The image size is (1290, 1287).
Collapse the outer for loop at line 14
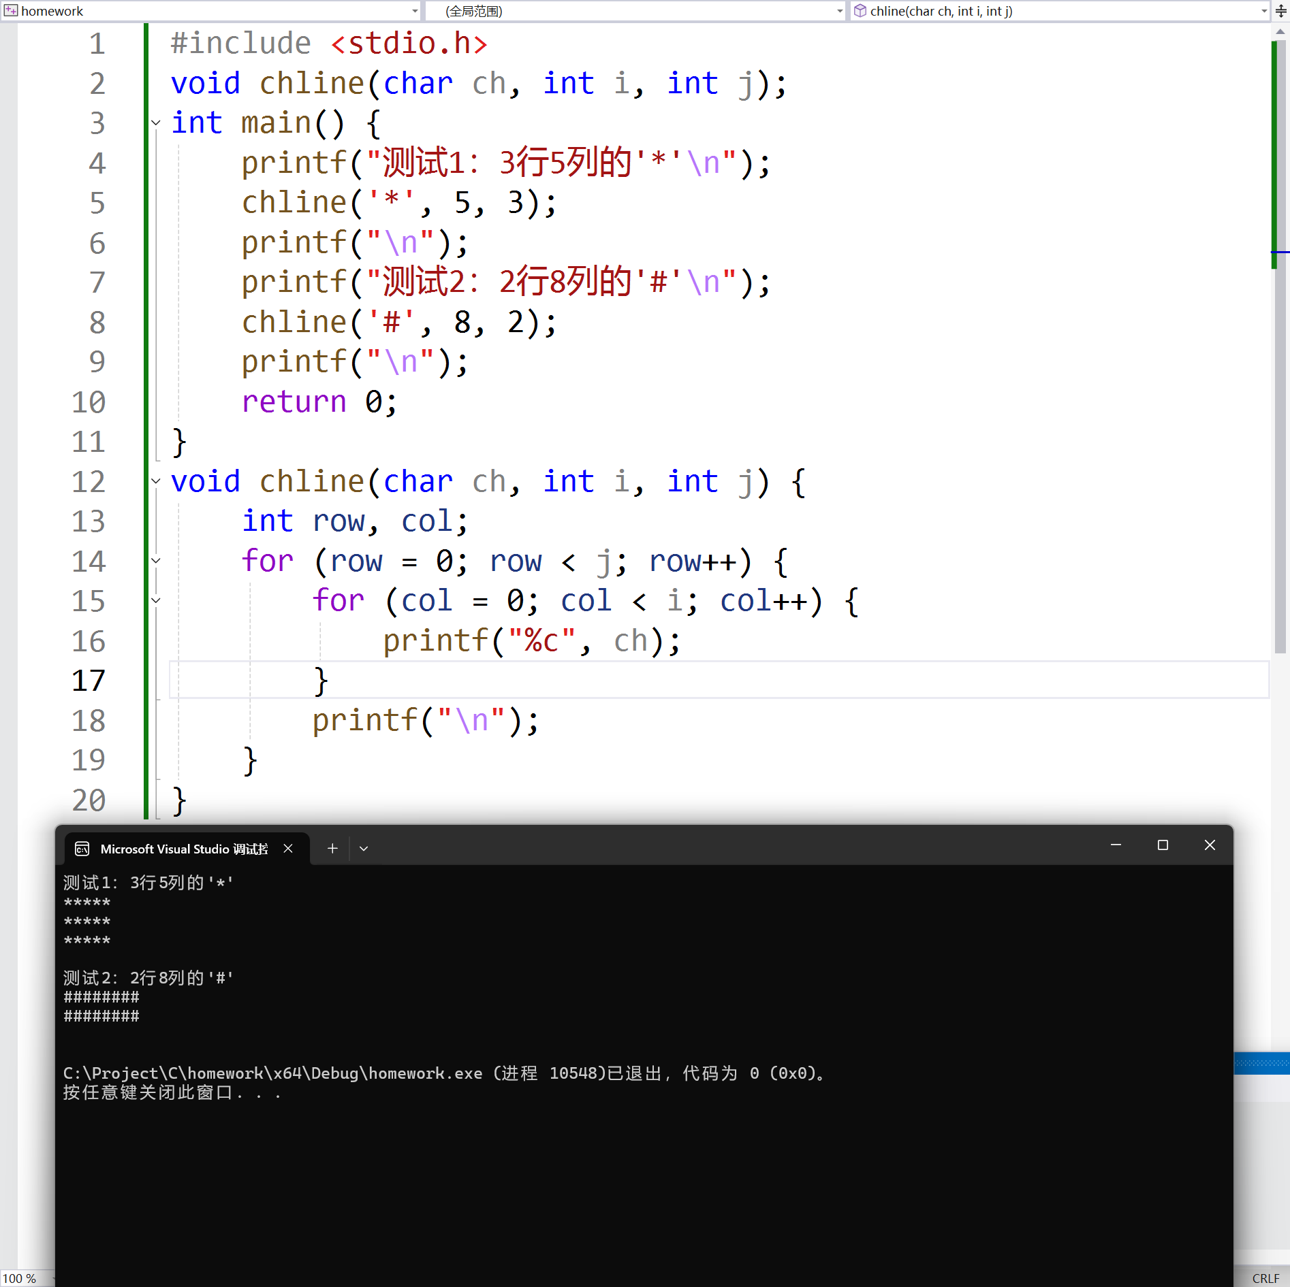point(156,561)
